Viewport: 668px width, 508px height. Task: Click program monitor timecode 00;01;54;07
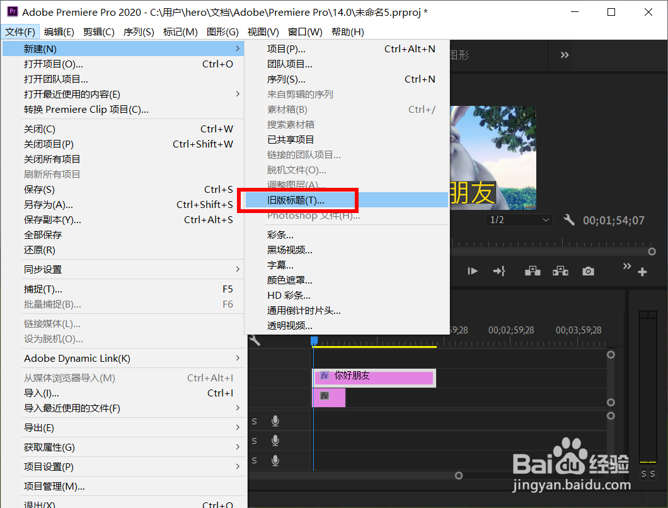coord(613,221)
